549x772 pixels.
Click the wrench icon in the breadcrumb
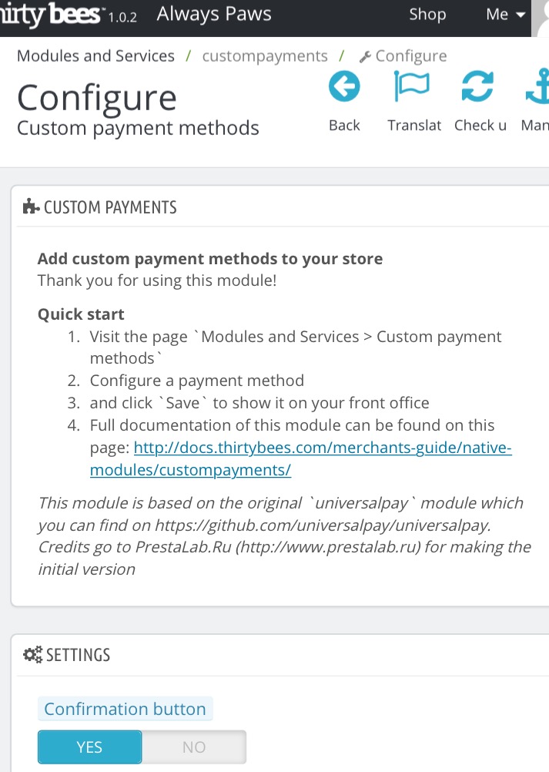coord(366,56)
